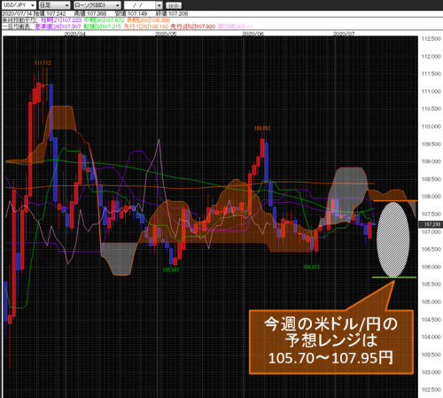
Task: Click the 始値 opening price 107.242
Action: tap(50, 13)
